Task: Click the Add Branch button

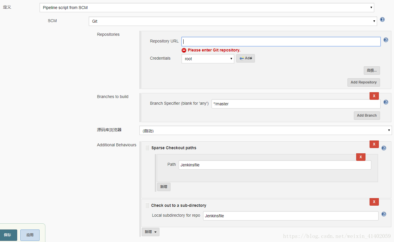Action: point(367,115)
